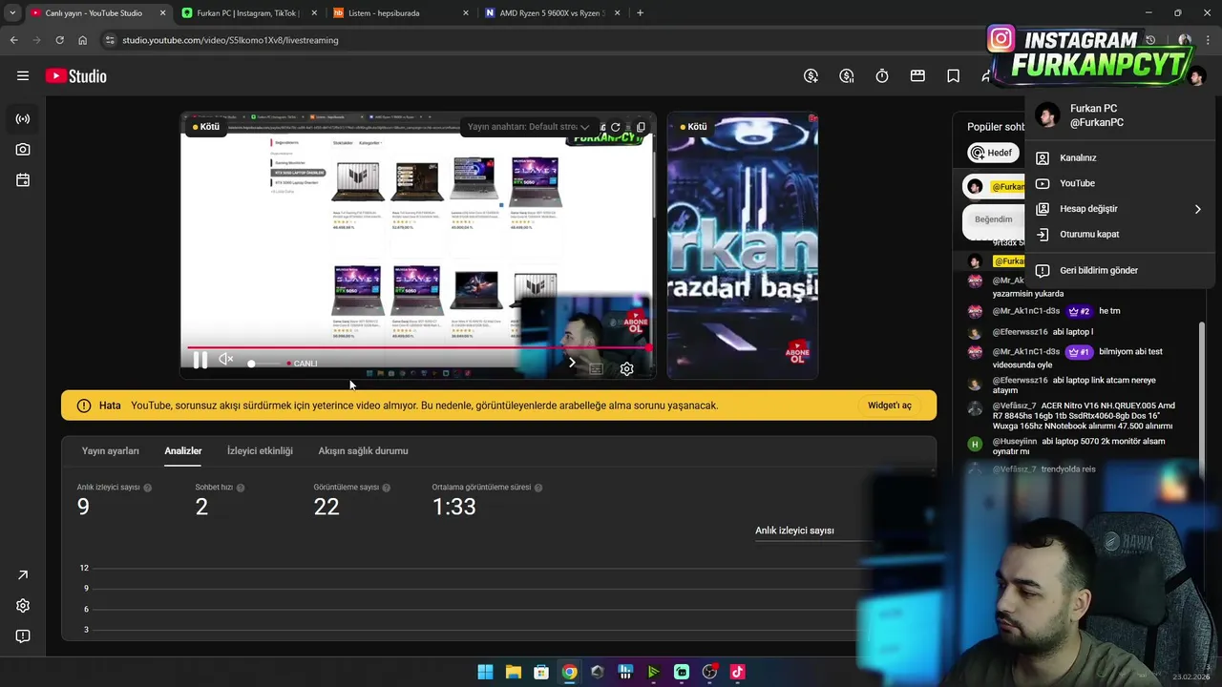
Task: Open the Studio settings gear in sidebar
Action: pos(23,606)
